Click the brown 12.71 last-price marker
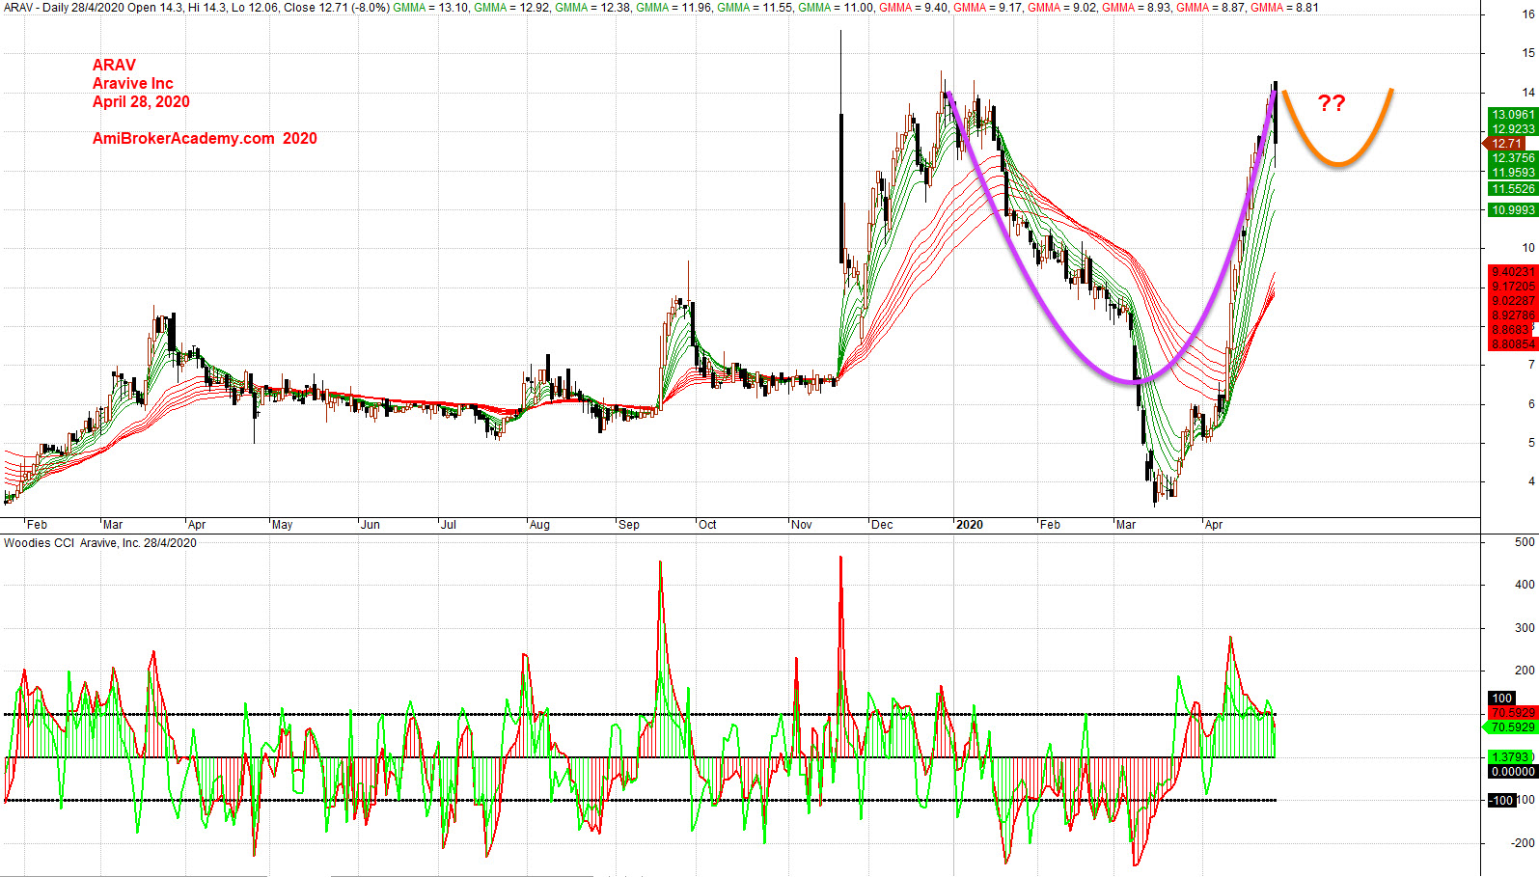 coord(1505,144)
